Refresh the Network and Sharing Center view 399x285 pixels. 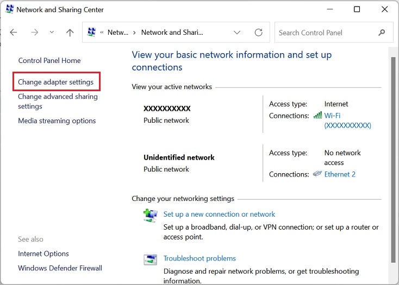pos(259,33)
